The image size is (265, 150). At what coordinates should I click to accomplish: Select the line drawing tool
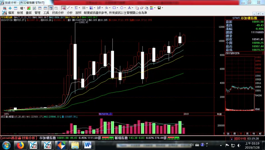tap(68, 8)
